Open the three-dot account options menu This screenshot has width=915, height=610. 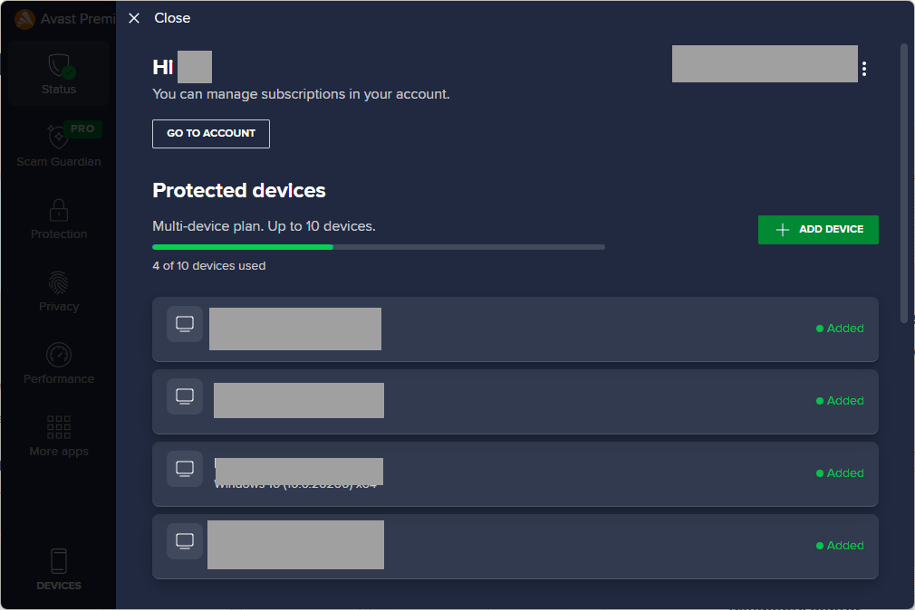click(864, 69)
